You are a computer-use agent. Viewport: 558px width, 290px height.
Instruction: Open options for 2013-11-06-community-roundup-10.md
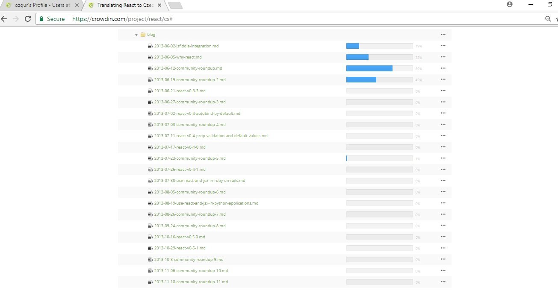(x=443, y=270)
